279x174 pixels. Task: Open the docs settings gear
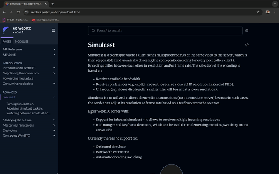coord(247,30)
